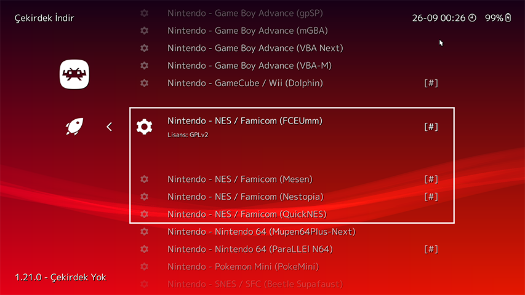The image size is (525, 295).
Task: Download Nintendo - Nintendo 64 (Mupen64Plus-Next) core
Action: coord(261,232)
